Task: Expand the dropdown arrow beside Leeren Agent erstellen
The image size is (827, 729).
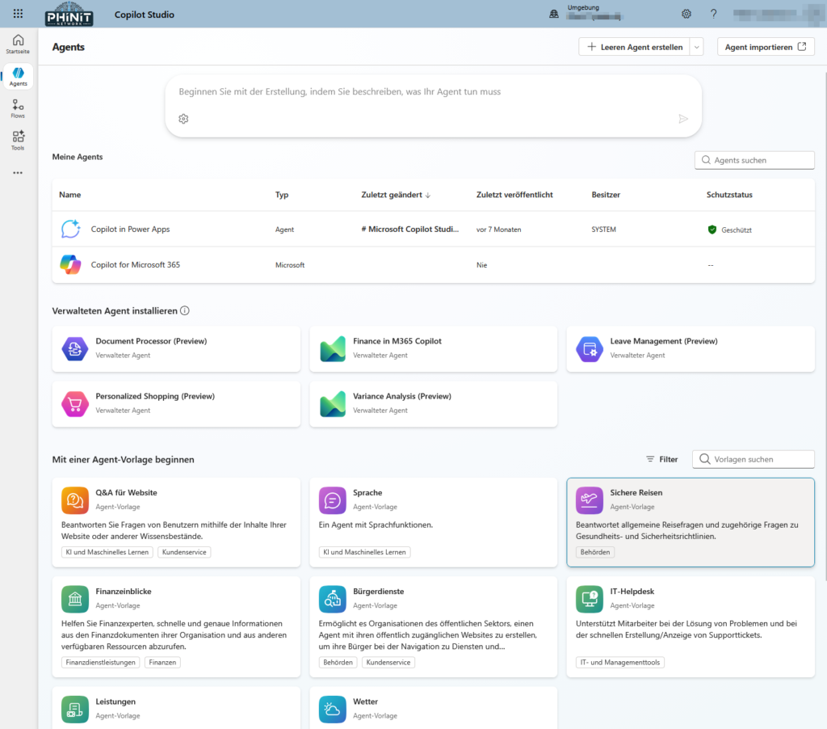Action: 697,47
